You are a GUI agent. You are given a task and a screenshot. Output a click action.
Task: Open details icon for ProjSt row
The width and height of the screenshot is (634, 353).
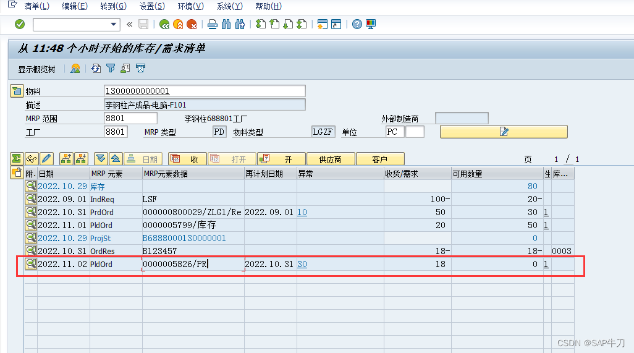31,238
